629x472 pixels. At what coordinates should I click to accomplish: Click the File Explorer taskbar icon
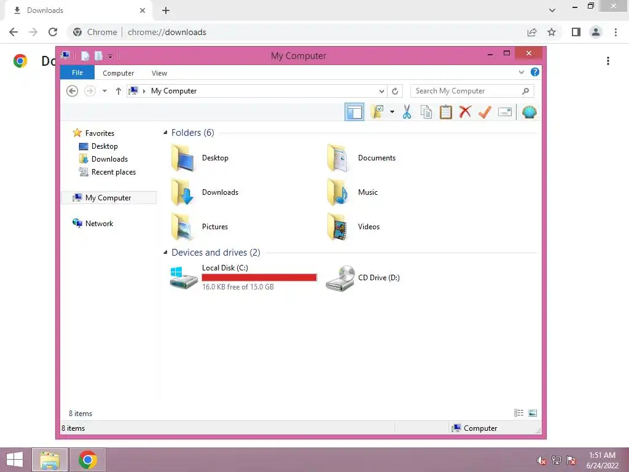(x=50, y=460)
